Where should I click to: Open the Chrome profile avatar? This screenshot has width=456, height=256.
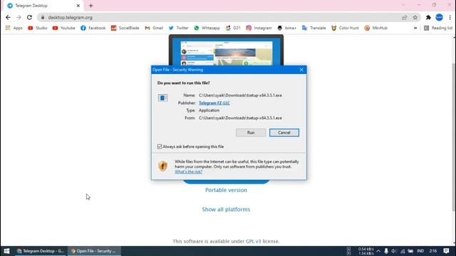[439, 17]
